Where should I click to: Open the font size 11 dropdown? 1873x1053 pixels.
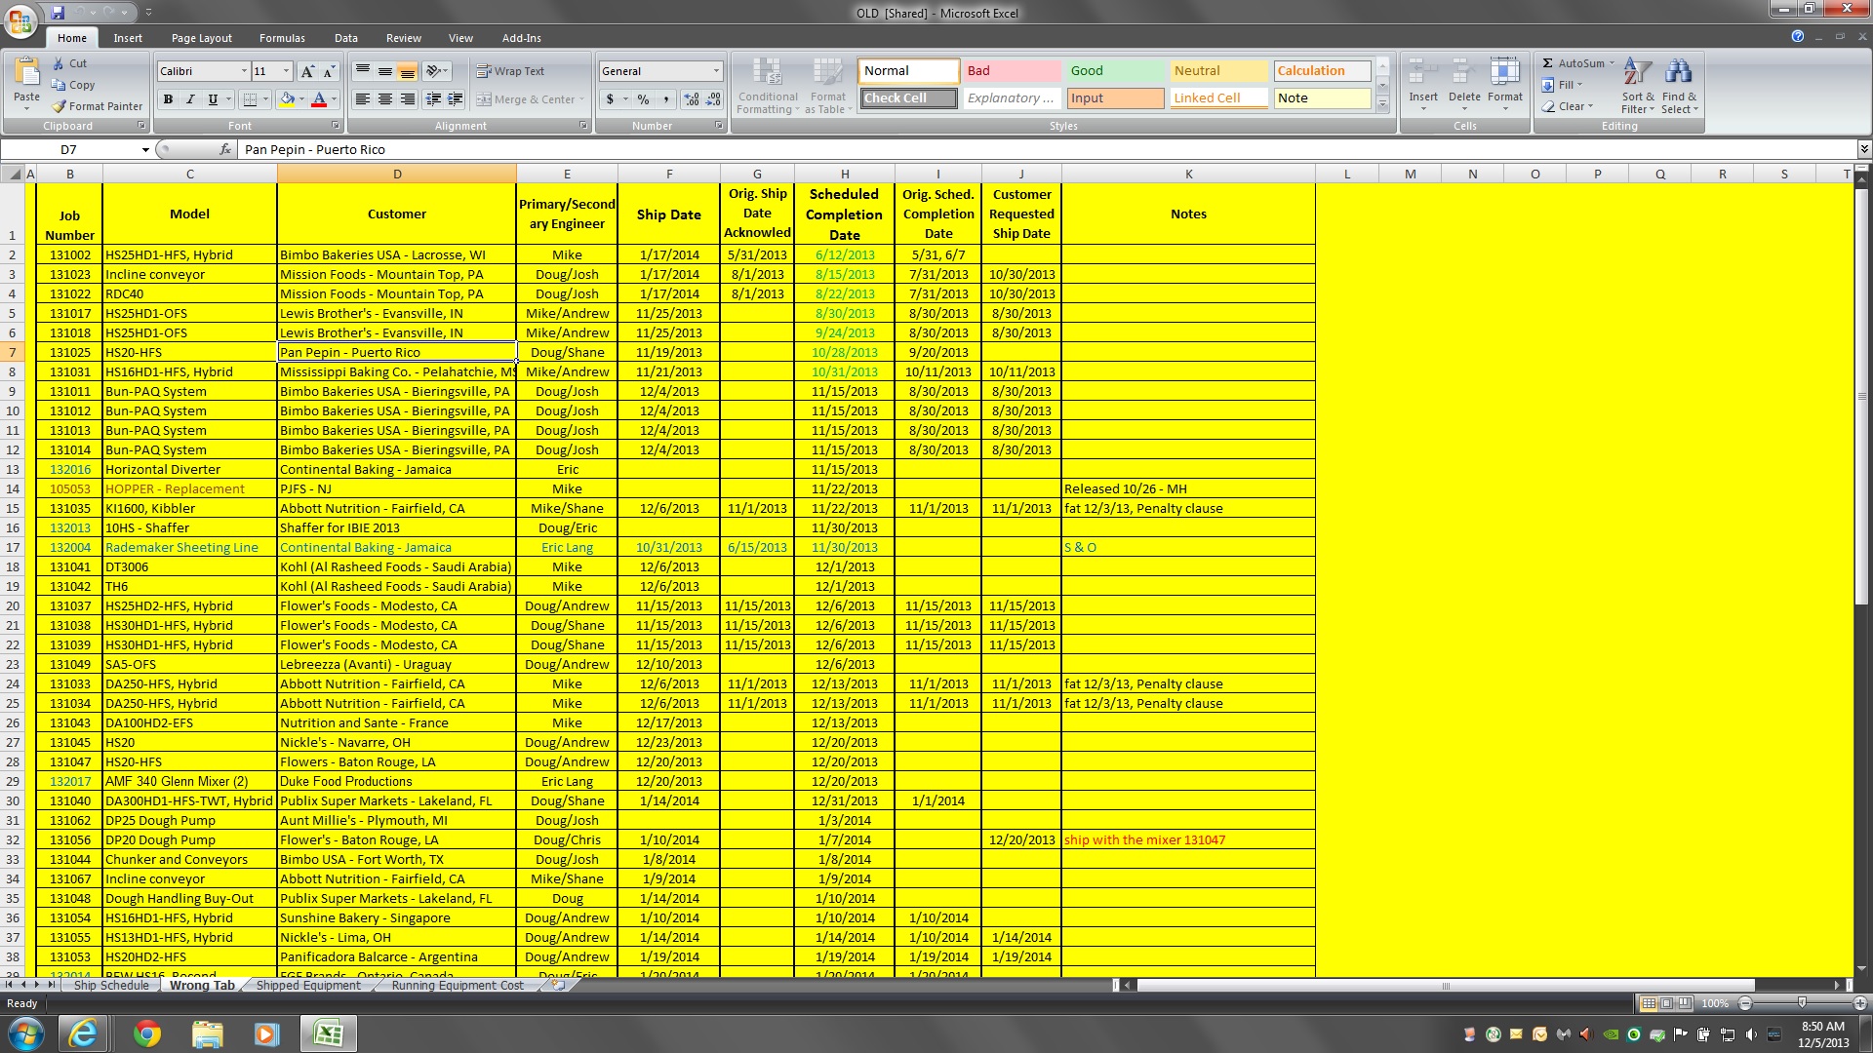click(x=286, y=71)
